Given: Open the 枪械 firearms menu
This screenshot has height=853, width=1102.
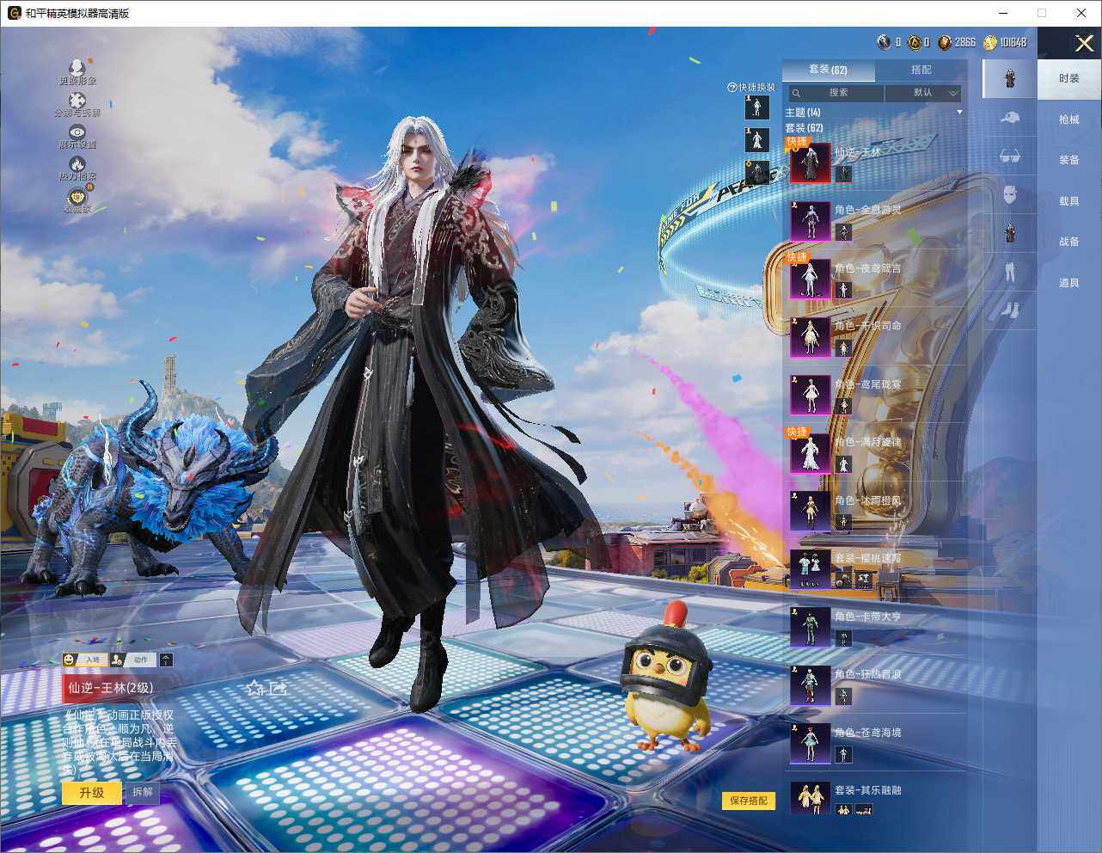Looking at the screenshot, I should click(1069, 120).
